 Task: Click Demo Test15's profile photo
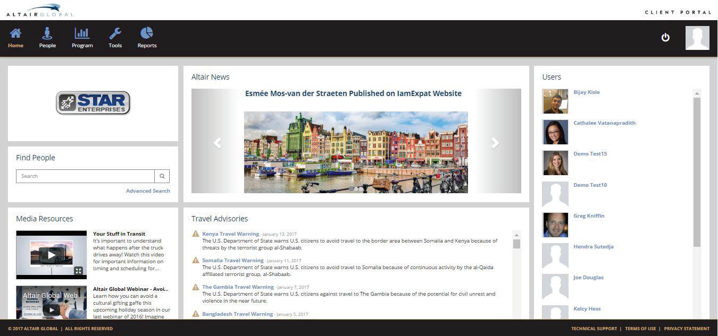[x=555, y=162]
